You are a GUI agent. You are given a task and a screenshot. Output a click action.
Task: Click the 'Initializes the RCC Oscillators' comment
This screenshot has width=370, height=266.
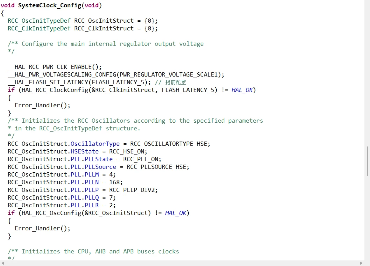point(135,121)
